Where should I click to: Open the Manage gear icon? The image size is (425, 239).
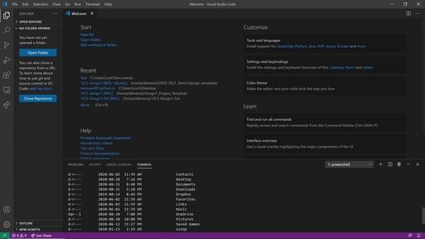(7, 224)
